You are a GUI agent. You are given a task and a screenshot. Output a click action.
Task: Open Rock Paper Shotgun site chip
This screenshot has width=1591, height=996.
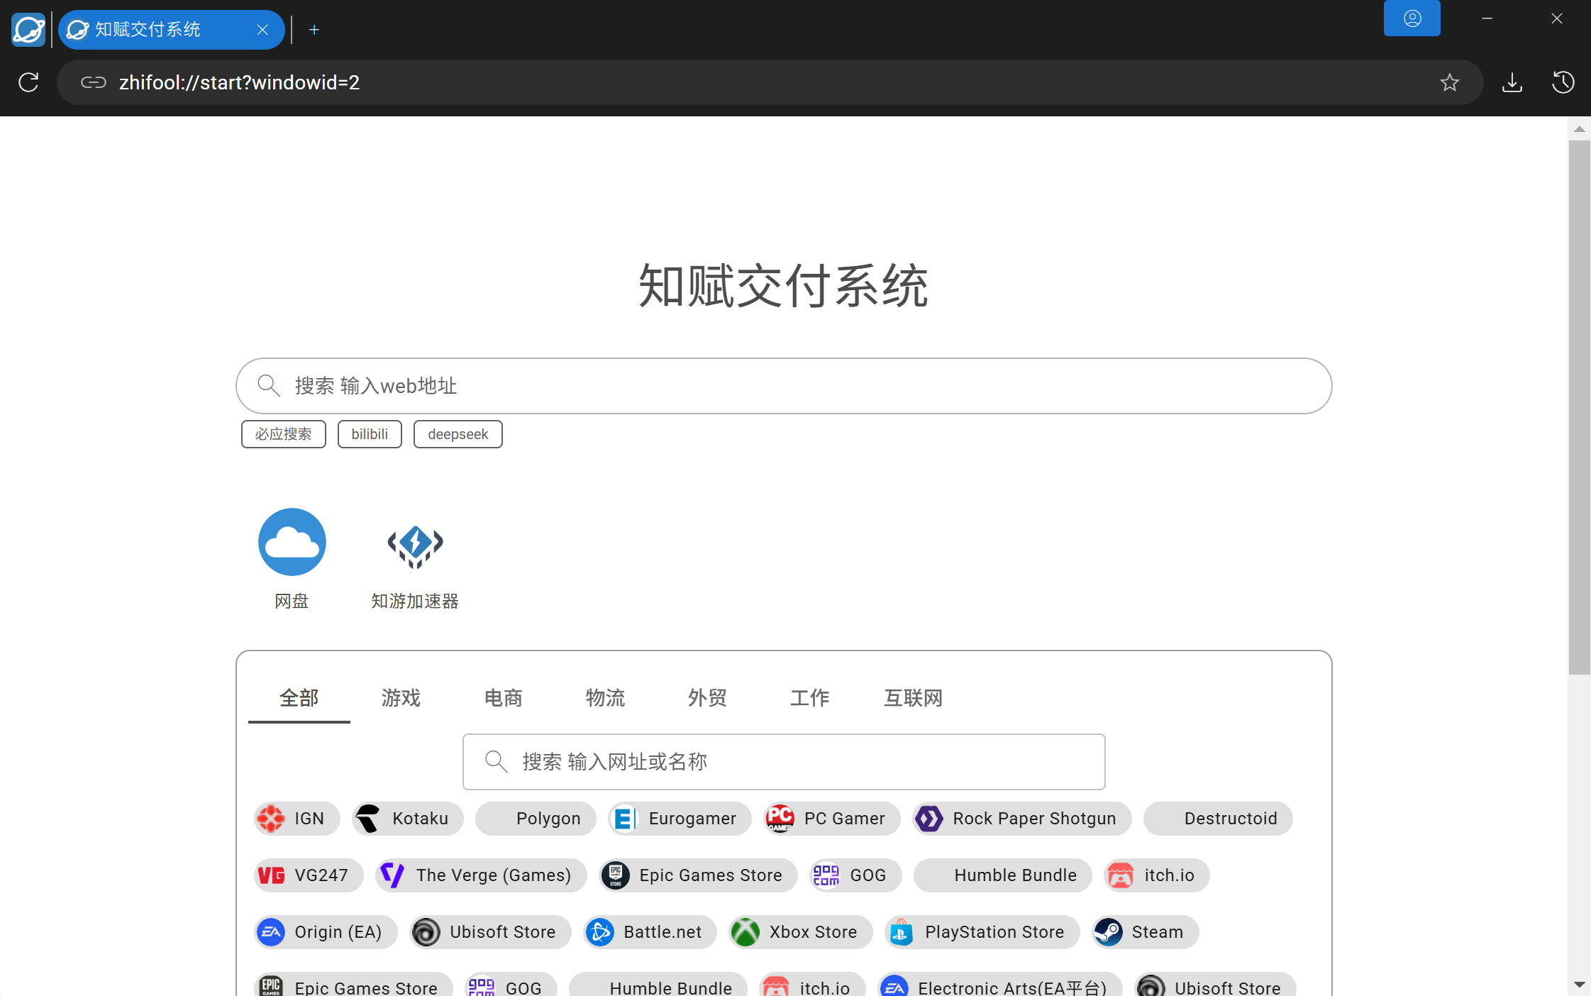pos(1021,818)
